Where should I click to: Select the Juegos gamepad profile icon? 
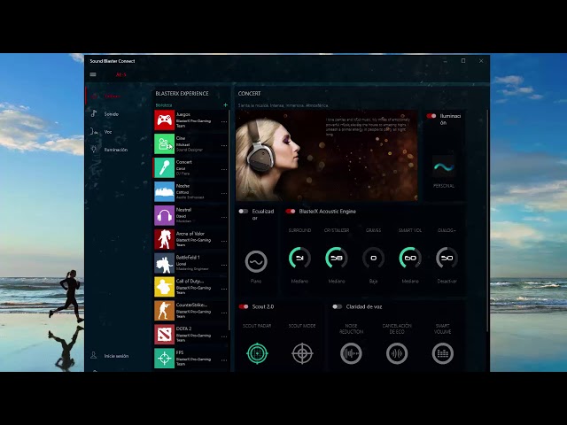click(164, 120)
